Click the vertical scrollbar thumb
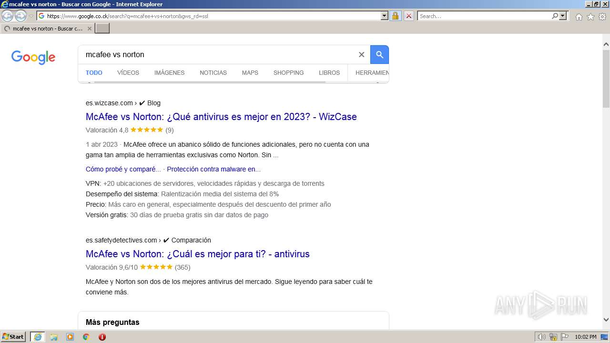The width and height of the screenshot is (610, 343). tap(606, 78)
